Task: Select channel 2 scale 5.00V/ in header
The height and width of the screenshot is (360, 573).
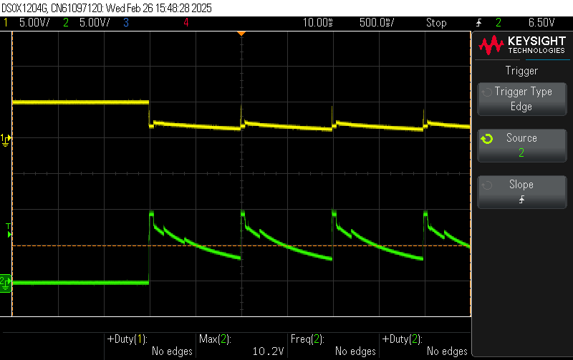Action: [95, 23]
